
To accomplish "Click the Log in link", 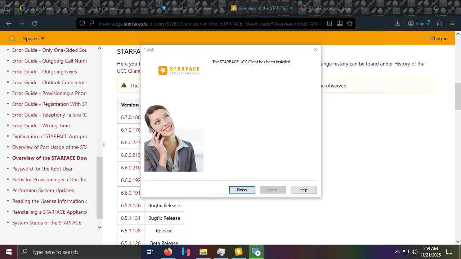I will pyautogui.click(x=441, y=38).
